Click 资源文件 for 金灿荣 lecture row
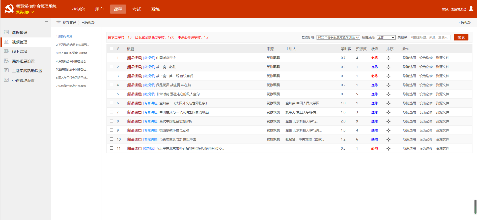 point(442,103)
